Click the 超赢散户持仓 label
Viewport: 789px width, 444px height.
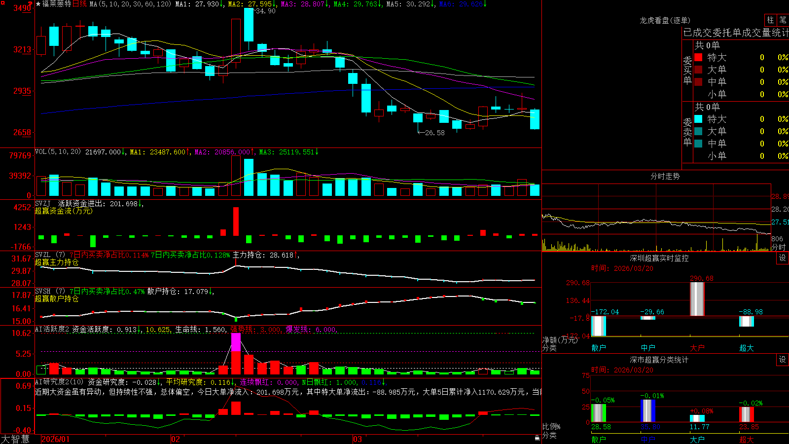tap(57, 299)
